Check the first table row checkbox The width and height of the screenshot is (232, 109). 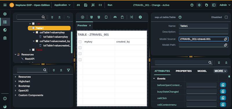point(80,48)
